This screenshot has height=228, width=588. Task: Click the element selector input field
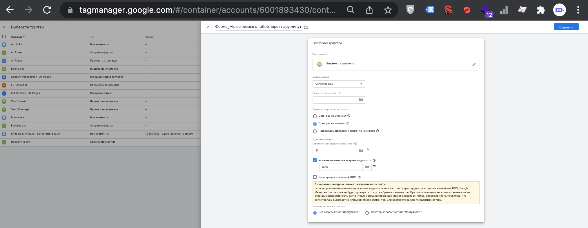point(335,100)
